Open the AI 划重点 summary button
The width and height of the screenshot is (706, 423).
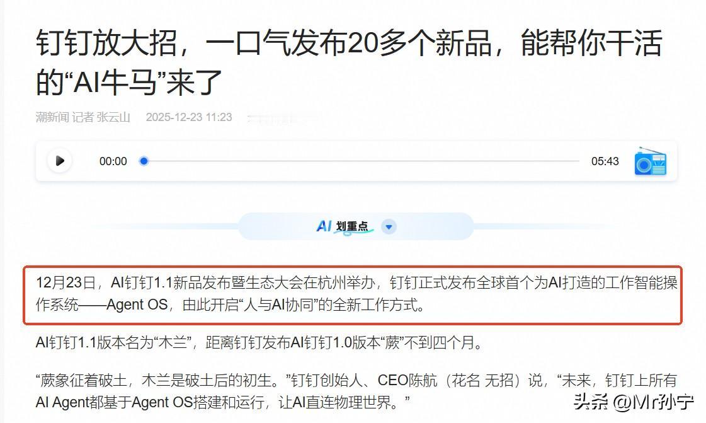point(356,226)
